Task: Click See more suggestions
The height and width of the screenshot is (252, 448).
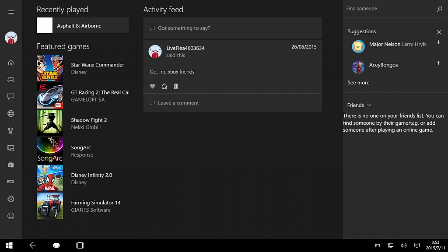Action: click(x=358, y=83)
